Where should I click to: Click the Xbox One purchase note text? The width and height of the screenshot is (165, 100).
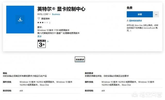(143, 28)
